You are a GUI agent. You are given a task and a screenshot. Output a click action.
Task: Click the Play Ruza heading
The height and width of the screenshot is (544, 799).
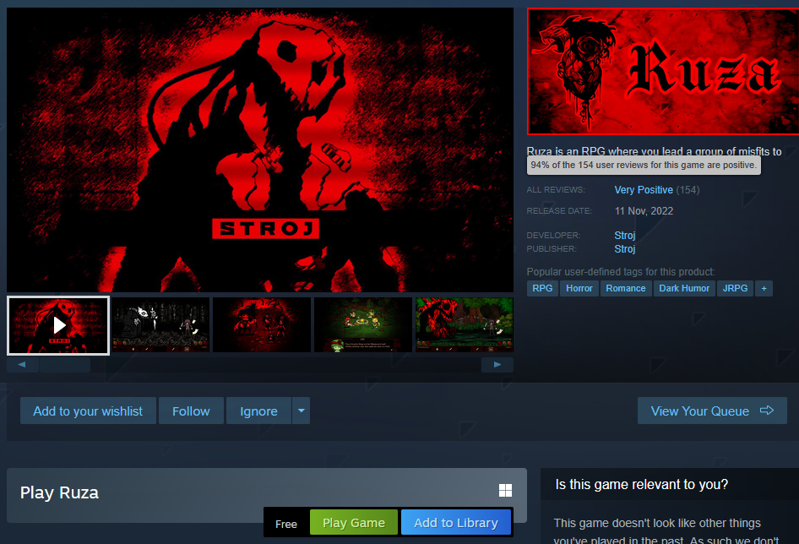point(59,492)
